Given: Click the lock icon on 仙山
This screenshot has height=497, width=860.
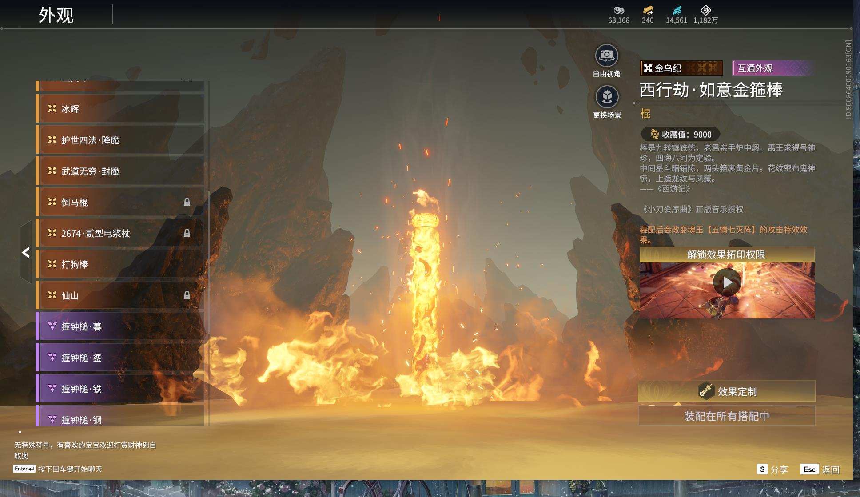Looking at the screenshot, I should (x=187, y=295).
